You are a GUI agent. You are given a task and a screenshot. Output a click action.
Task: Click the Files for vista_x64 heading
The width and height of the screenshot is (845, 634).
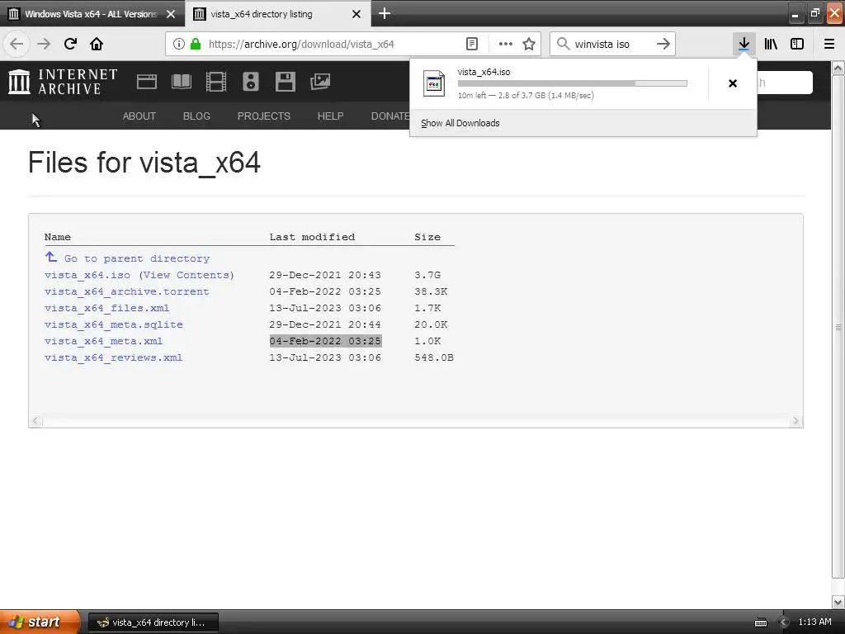point(144,163)
